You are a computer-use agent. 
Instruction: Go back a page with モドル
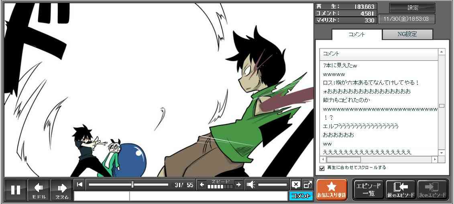39,190
